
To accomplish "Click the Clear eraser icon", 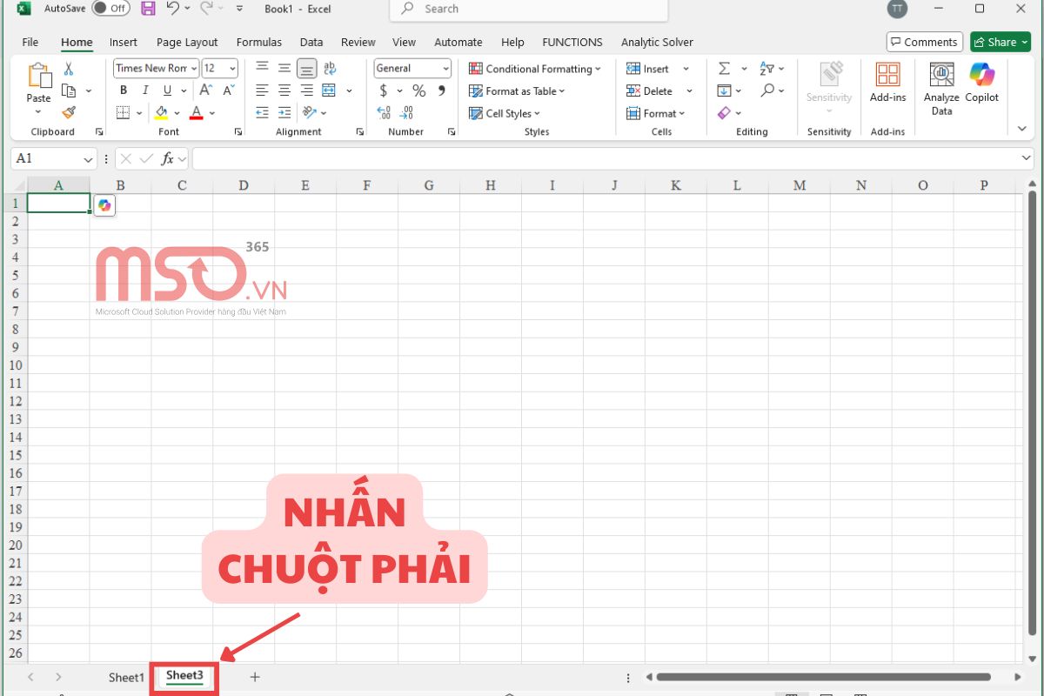I will coord(724,113).
